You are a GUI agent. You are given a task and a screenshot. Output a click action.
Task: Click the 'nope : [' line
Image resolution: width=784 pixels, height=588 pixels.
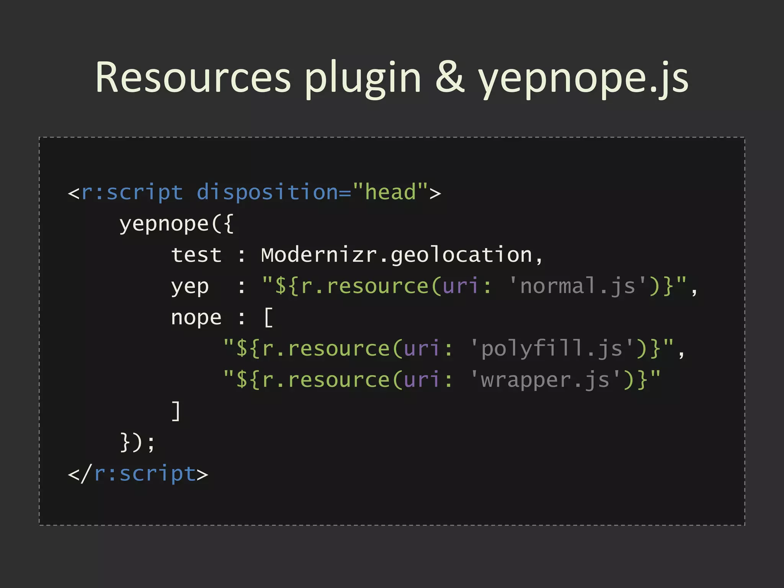[x=222, y=317]
